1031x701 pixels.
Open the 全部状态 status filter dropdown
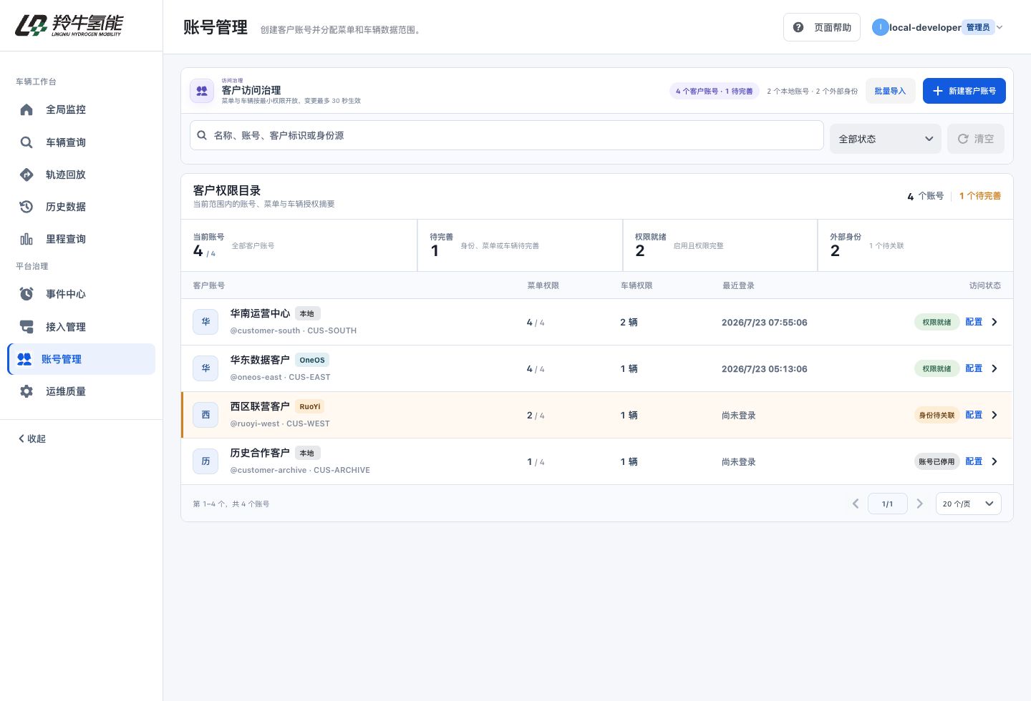(886, 139)
